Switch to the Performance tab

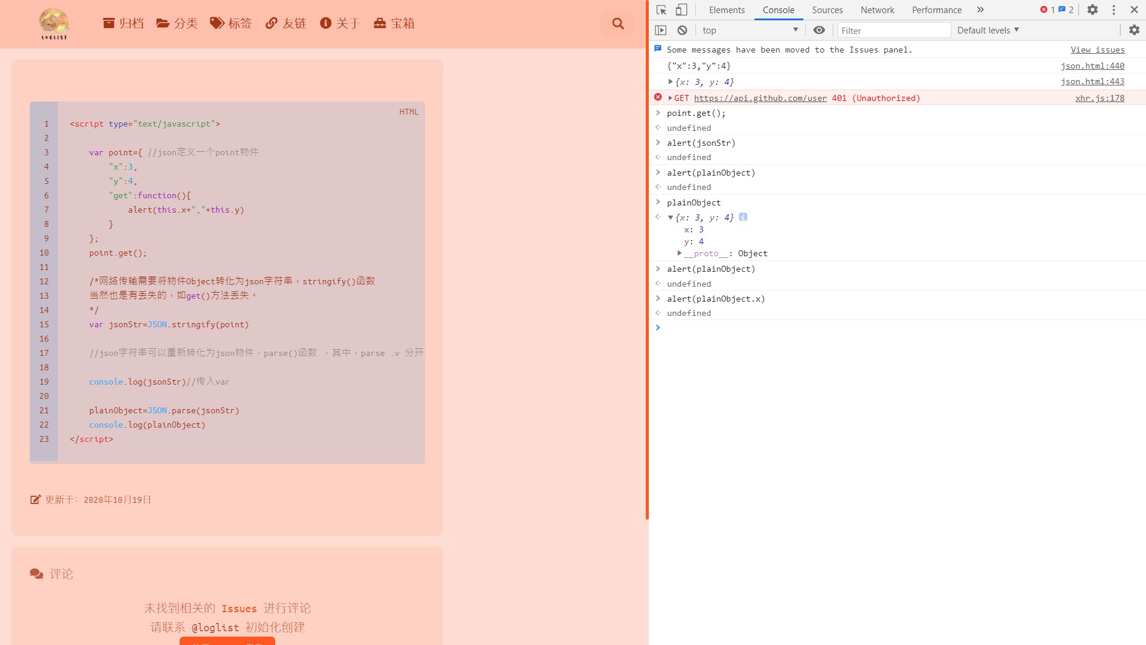click(936, 10)
